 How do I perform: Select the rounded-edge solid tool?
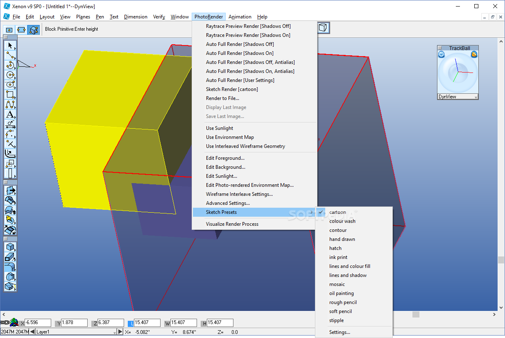(x=10, y=267)
